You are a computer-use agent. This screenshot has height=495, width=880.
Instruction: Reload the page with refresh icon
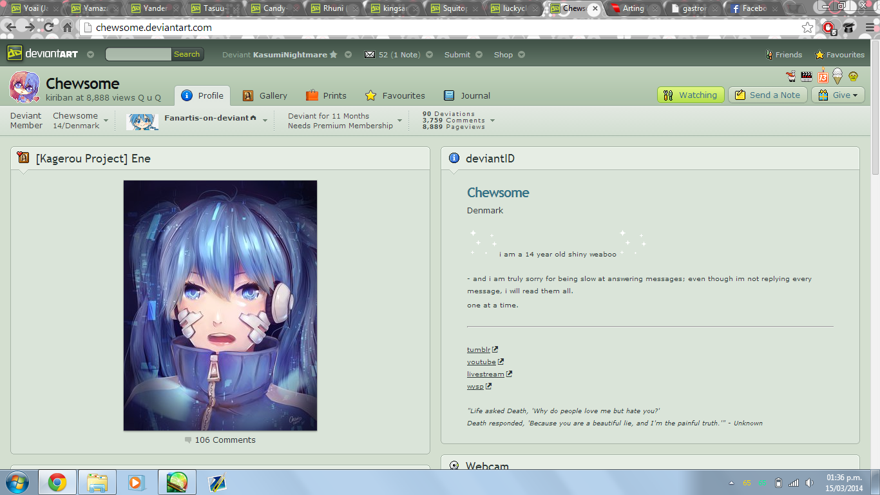coord(49,28)
